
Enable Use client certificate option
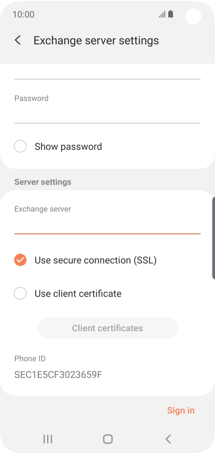[20, 294]
